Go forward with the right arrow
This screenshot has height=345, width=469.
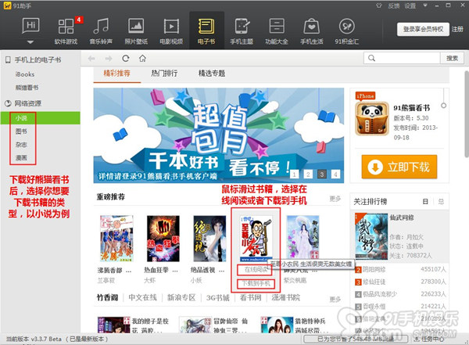(109, 59)
